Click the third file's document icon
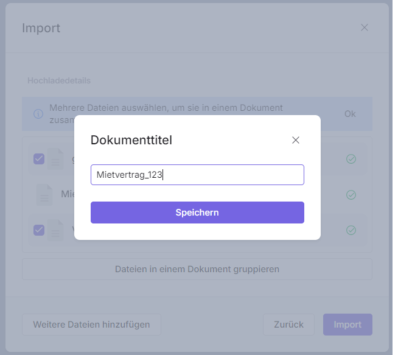398x355 pixels. pos(55,230)
